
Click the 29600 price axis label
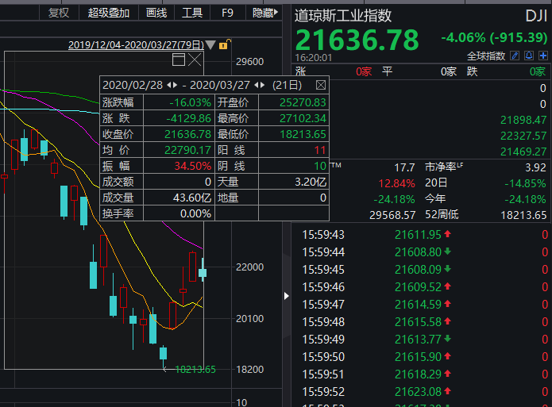point(249,62)
